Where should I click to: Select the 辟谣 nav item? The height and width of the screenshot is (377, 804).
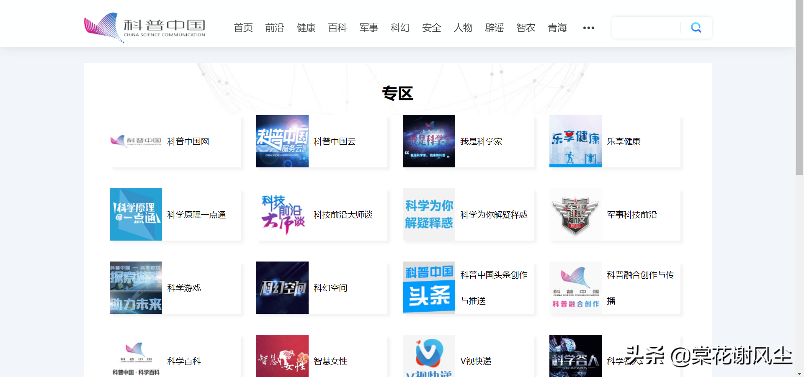[x=495, y=28]
